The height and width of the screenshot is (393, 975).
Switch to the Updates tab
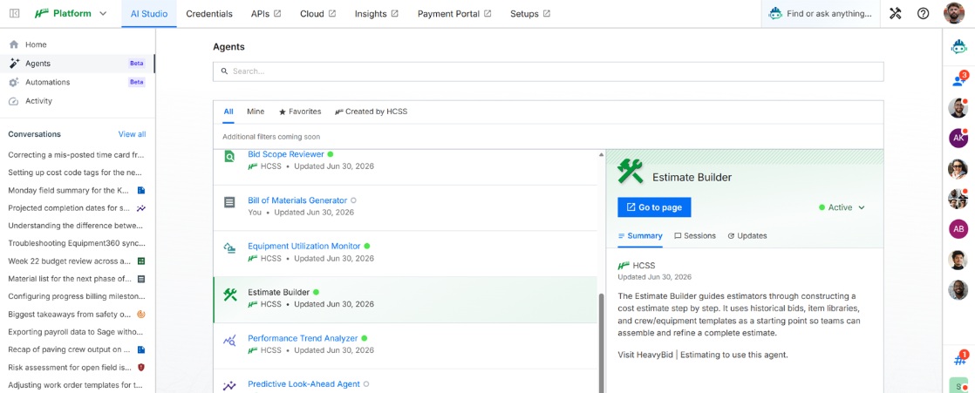click(x=747, y=236)
